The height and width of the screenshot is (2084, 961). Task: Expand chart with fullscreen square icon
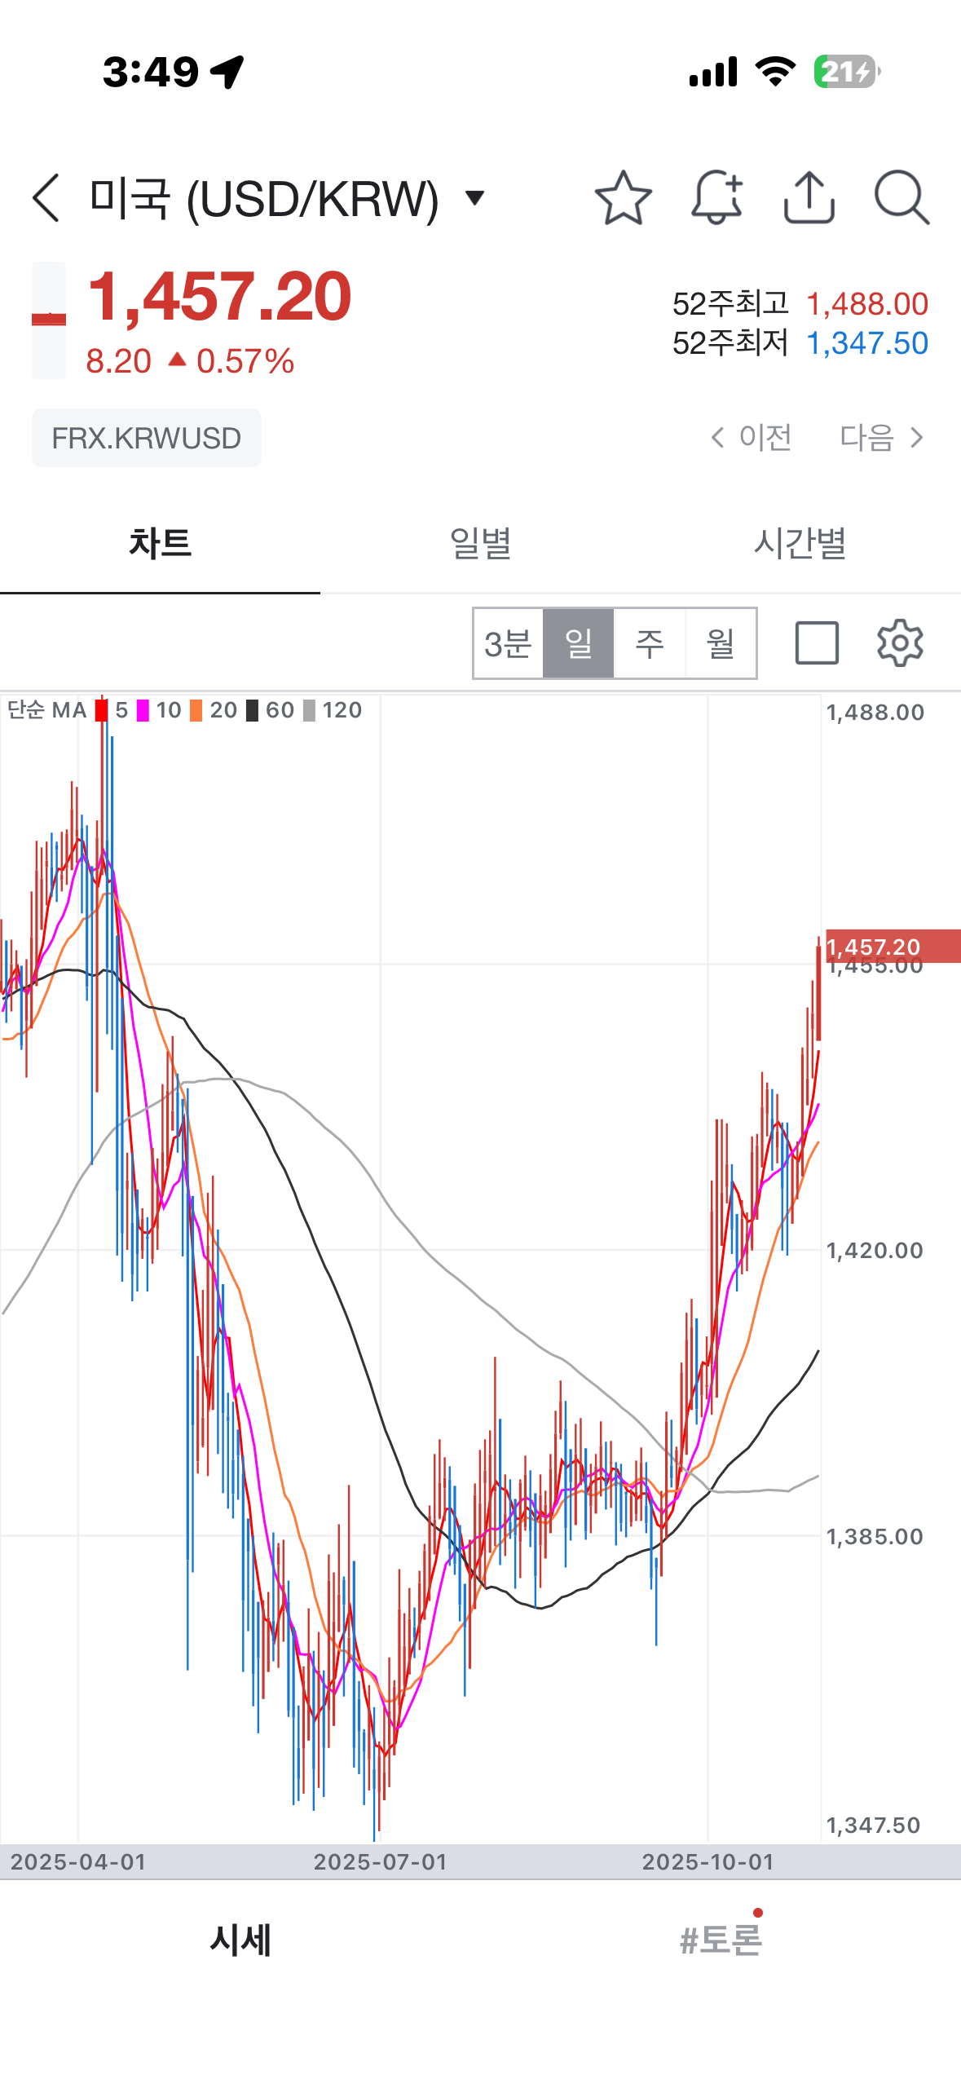tap(817, 643)
